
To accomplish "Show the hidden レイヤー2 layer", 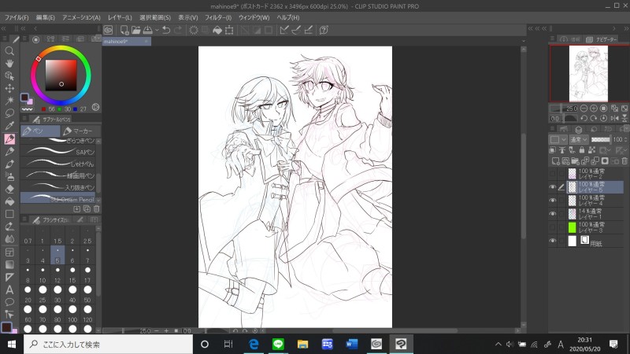I will click(552, 174).
